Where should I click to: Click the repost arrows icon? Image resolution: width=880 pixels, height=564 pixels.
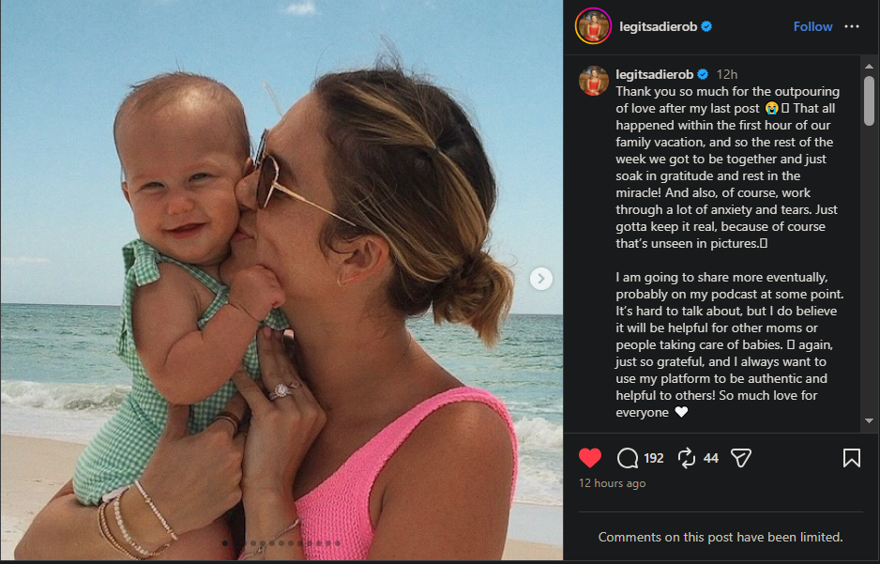(686, 458)
